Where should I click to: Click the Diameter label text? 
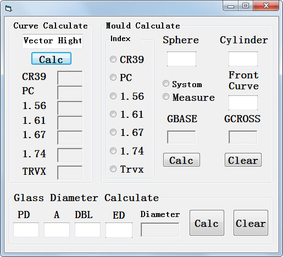(x=160, y=214)
